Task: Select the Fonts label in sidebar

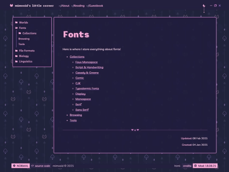Action: point(22,28)
